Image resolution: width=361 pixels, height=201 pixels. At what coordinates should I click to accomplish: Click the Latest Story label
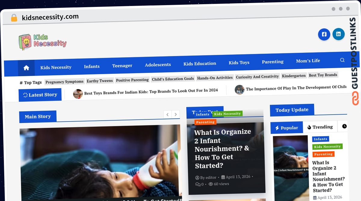tap(40, 95)
